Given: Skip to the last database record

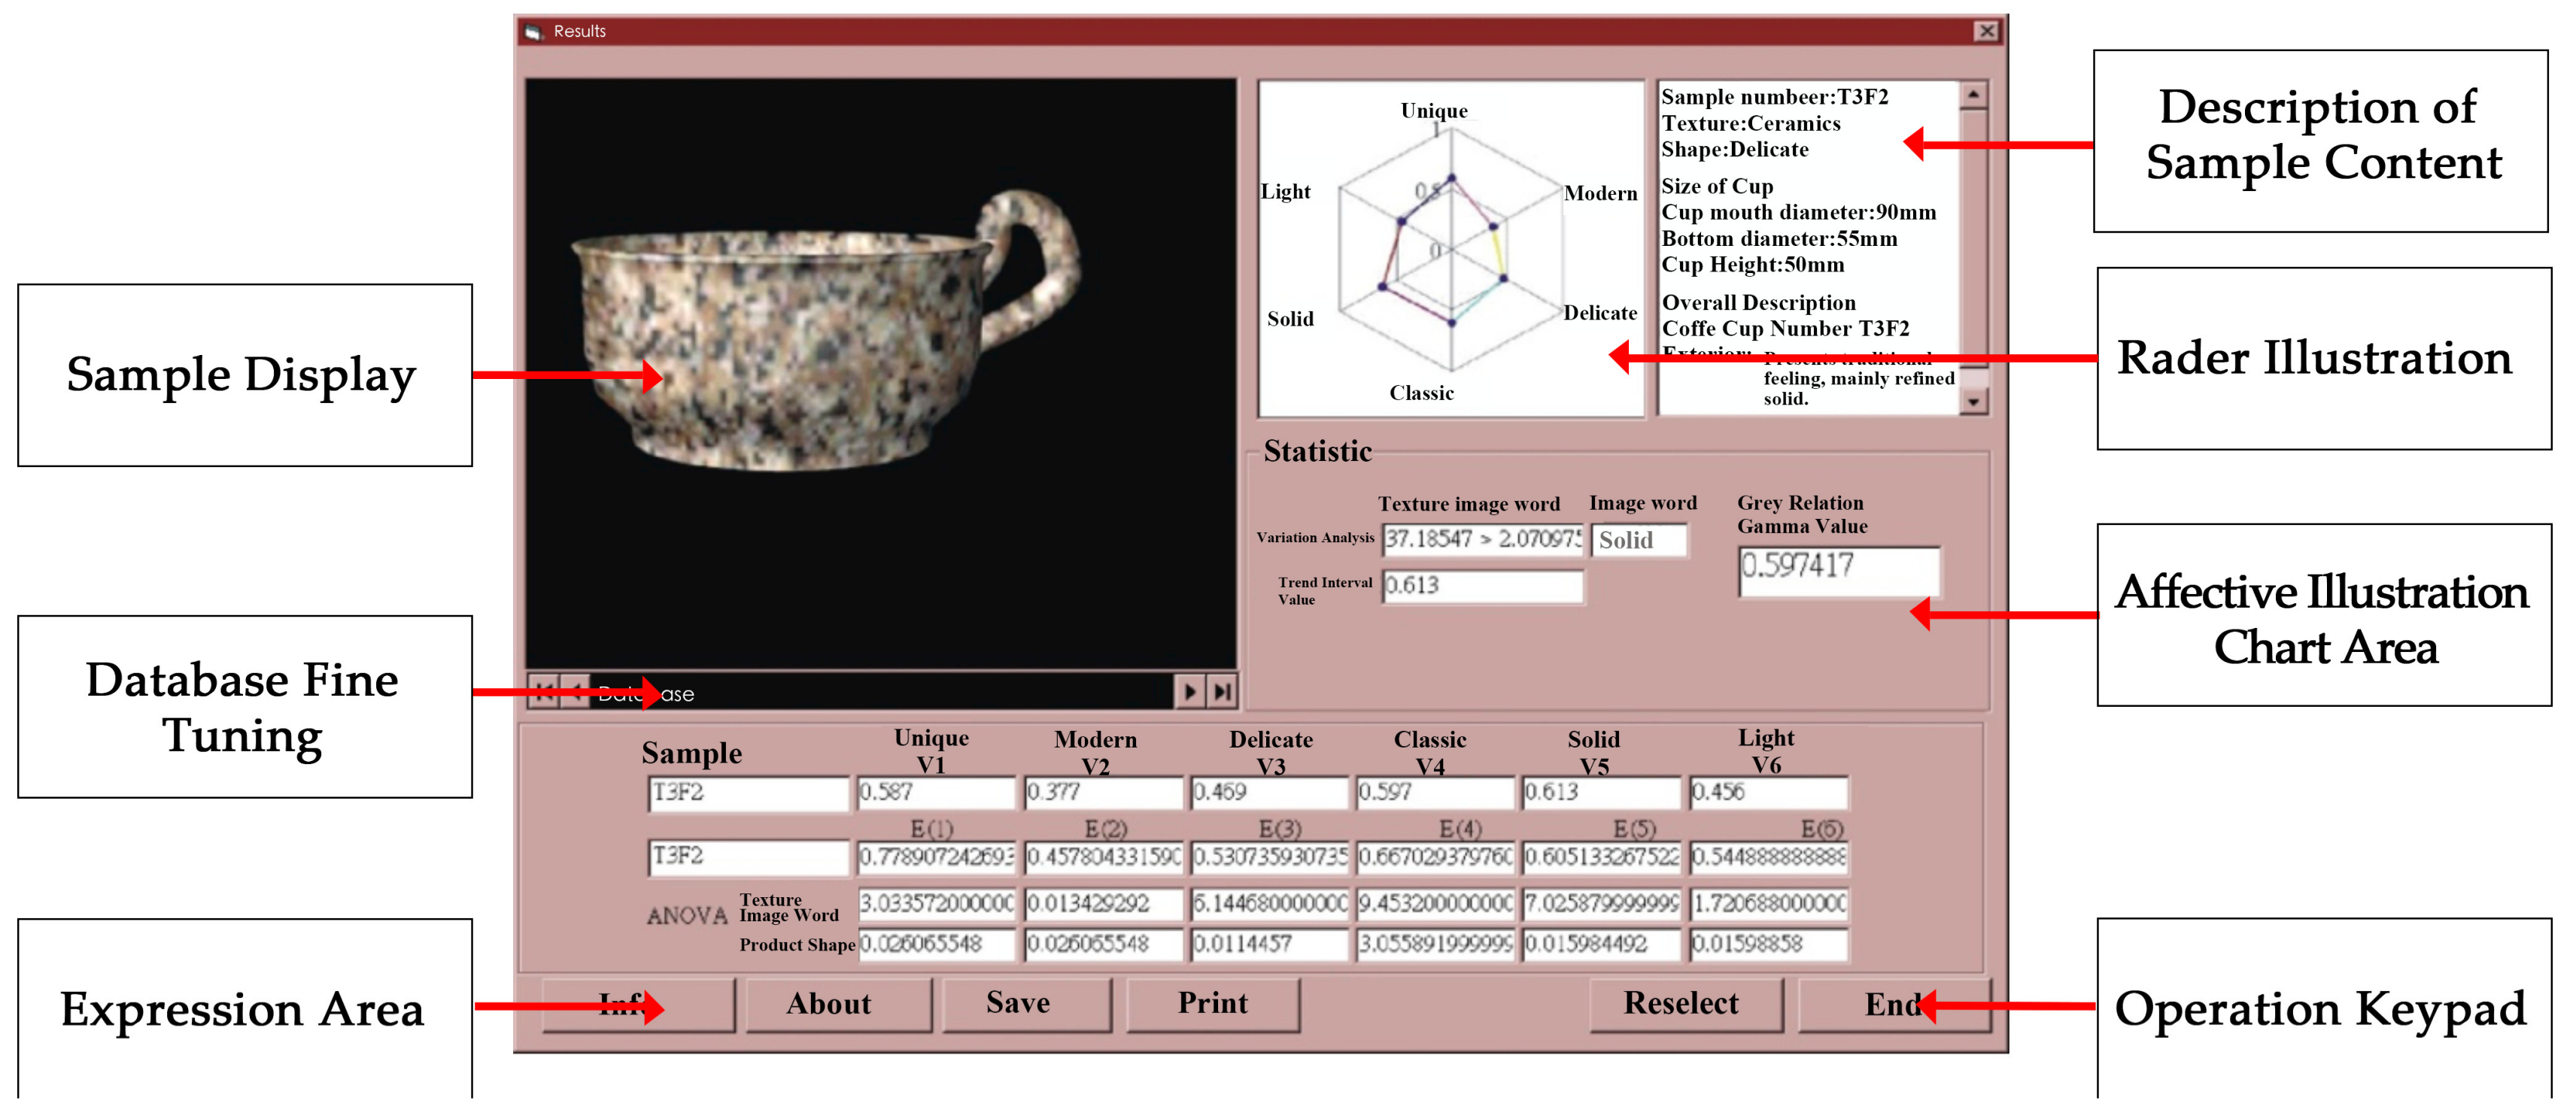Looking at the screenshot, I should pos(1221,690).
